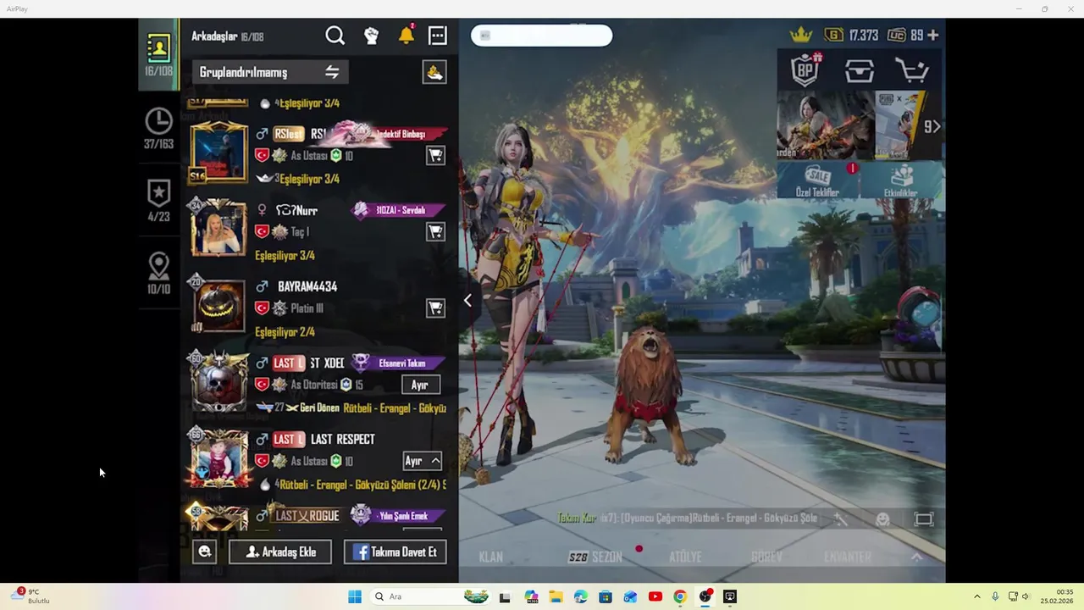Image resolution: width=1084 pixels, height=610 pixels.
Task: Click the cart icon in BAYRAM4434's row
Action: pyautogui.click(x=435, y=308)
